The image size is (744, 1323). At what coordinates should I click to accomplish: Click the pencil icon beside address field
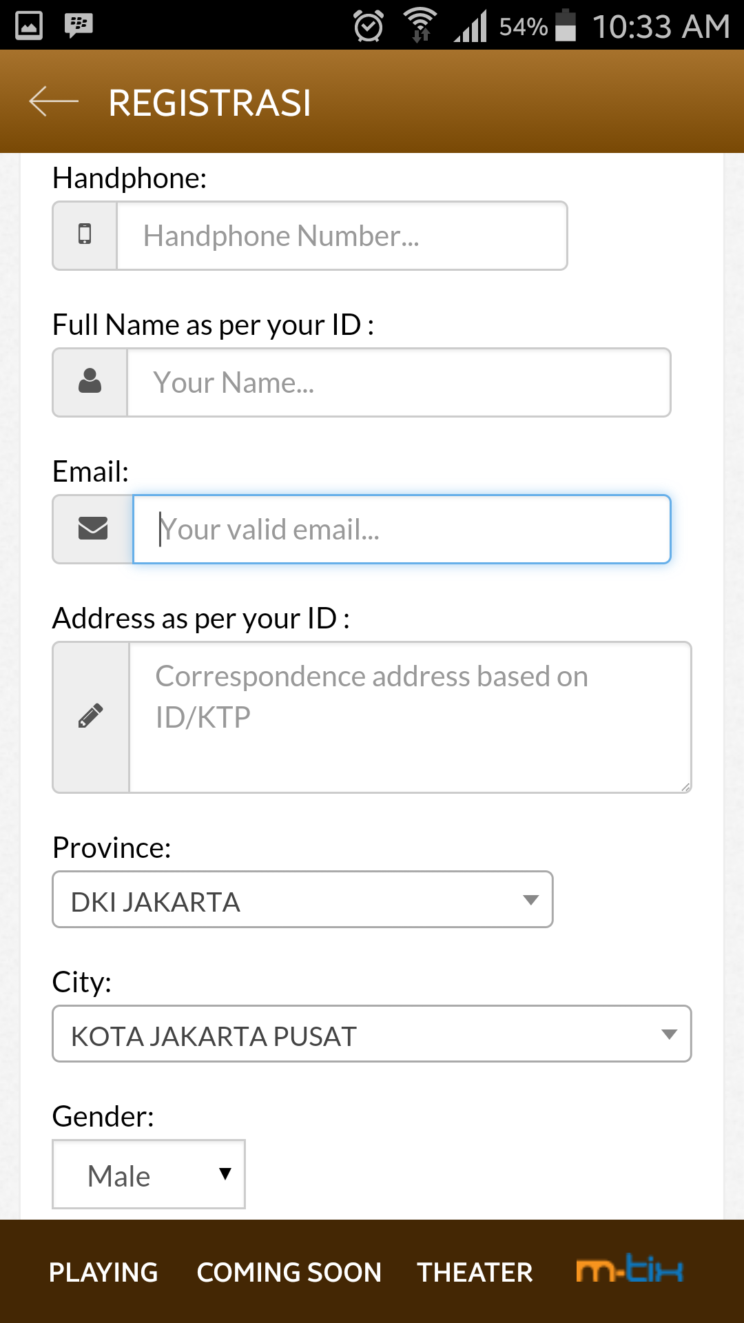coord(91,717)
